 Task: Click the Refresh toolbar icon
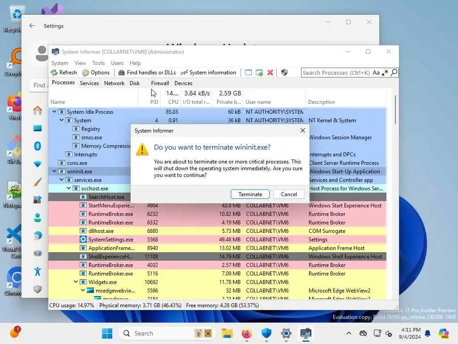[x=64, y=73]
